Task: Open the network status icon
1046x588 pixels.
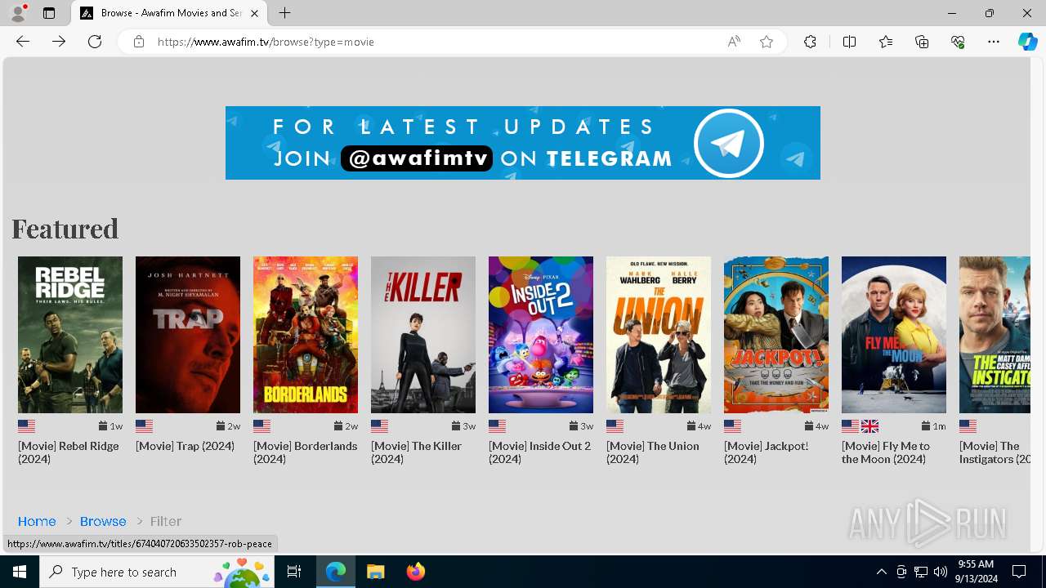Action: (920, 572)
